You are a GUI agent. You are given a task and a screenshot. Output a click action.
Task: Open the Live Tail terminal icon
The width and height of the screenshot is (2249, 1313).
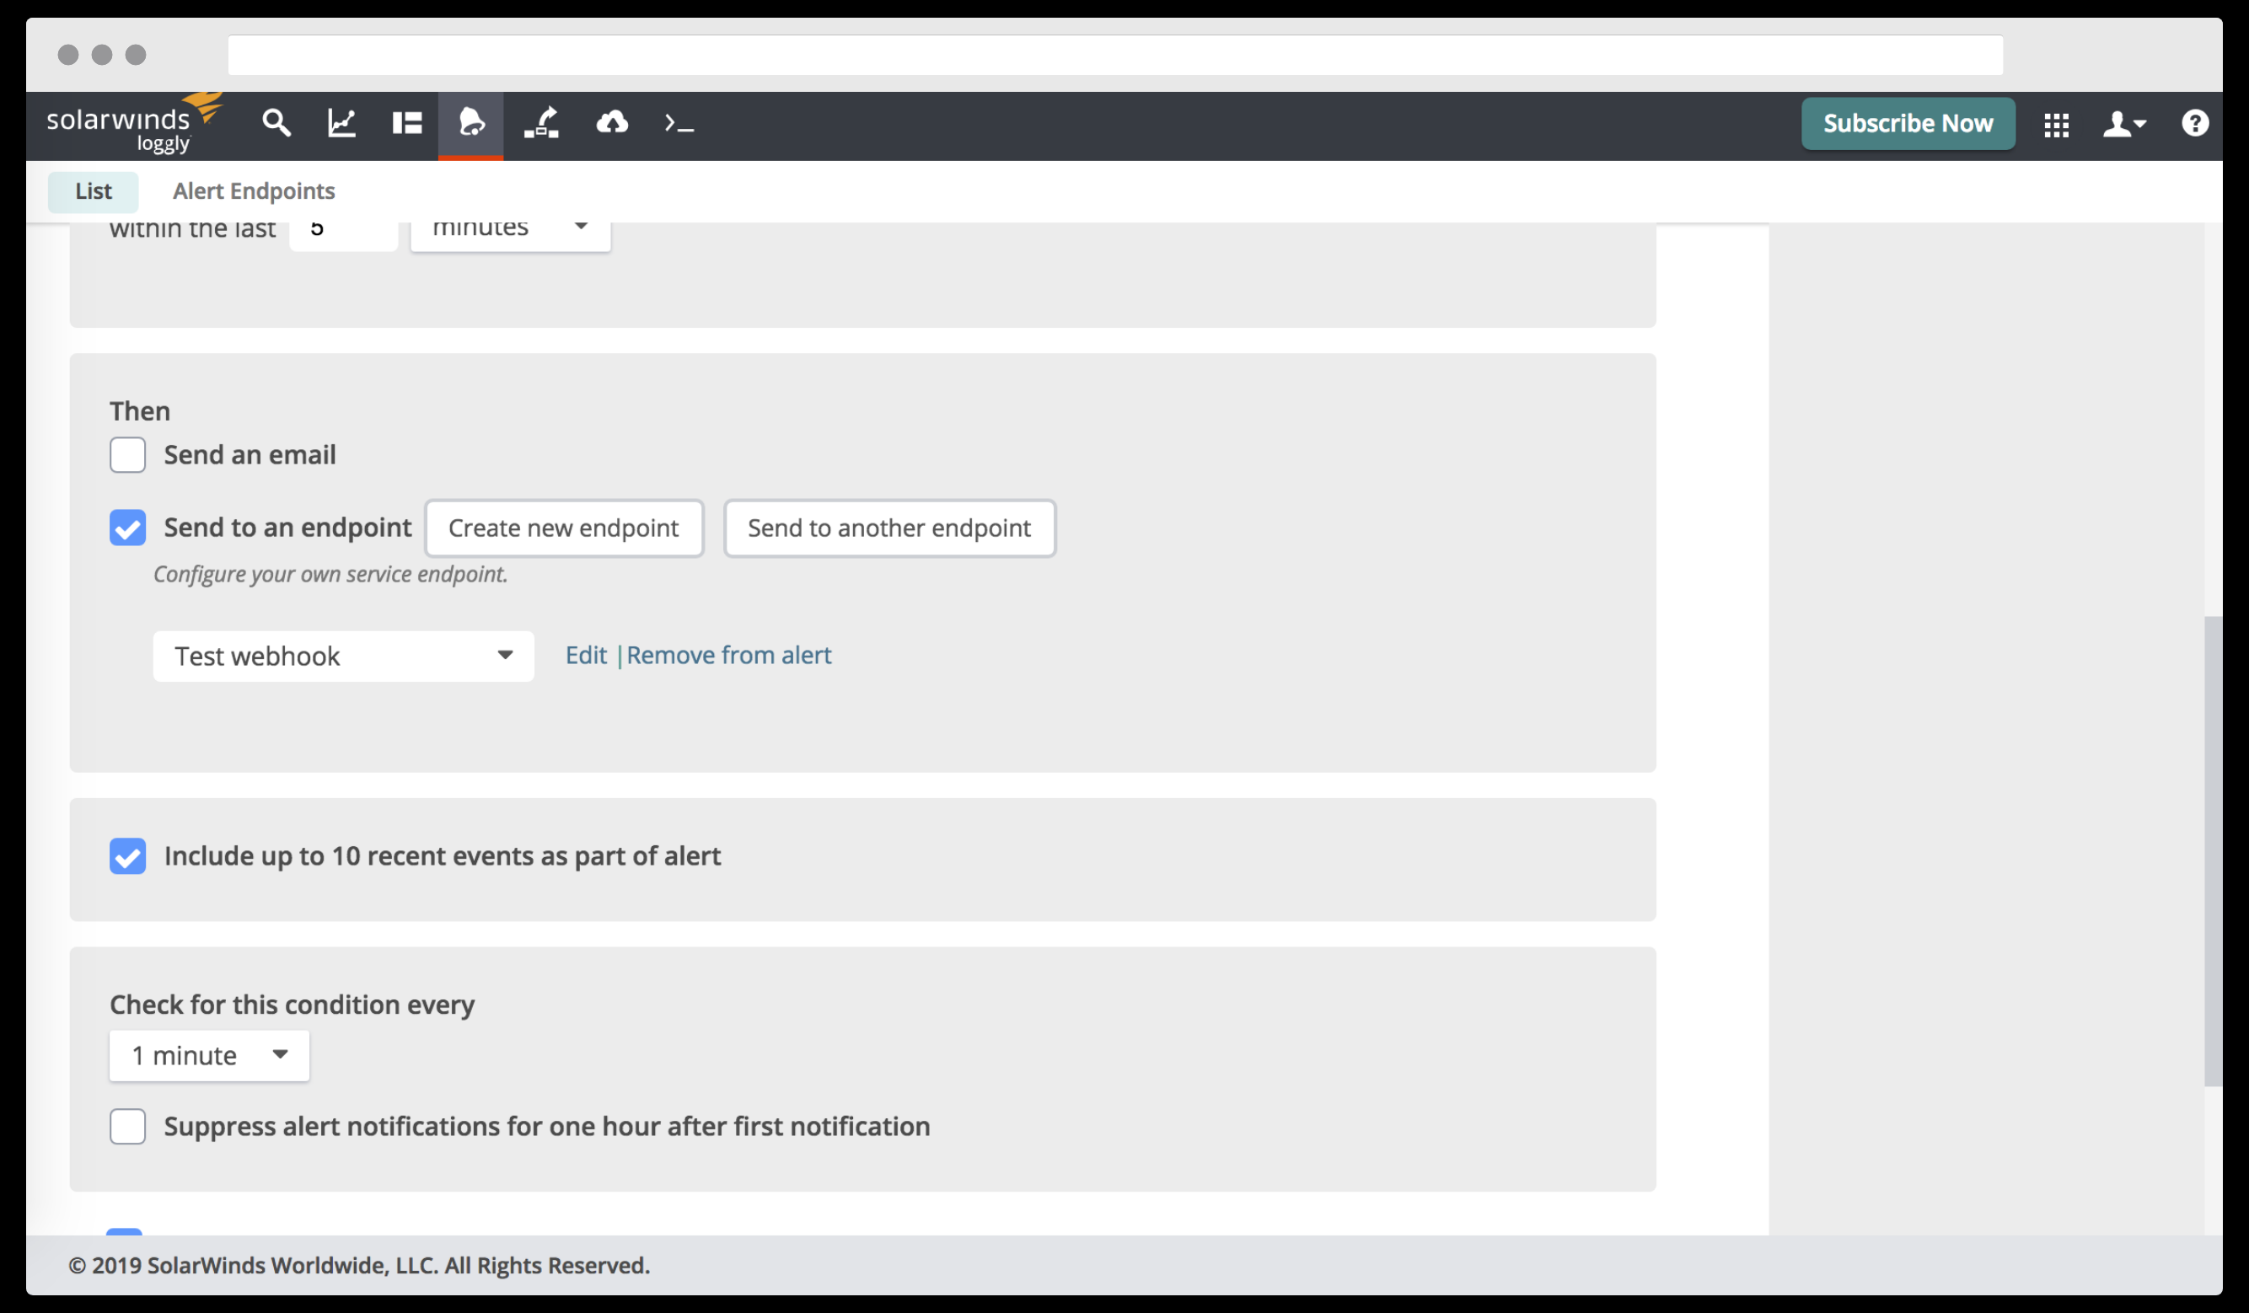[x=679, y=123]
